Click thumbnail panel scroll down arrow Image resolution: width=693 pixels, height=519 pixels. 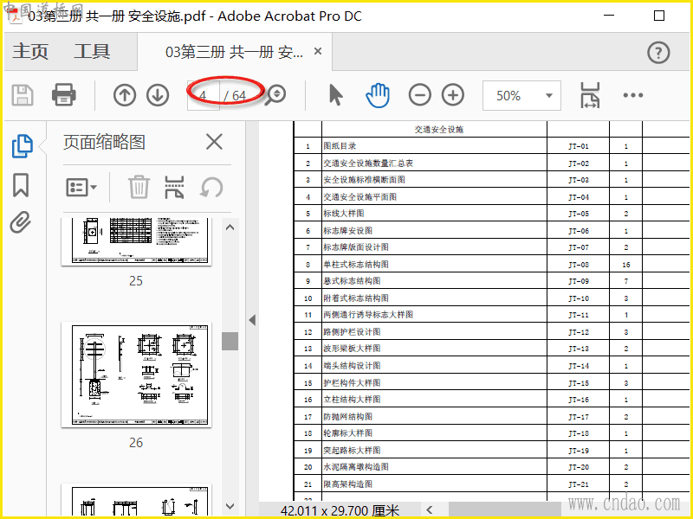(x=230, y=506)
